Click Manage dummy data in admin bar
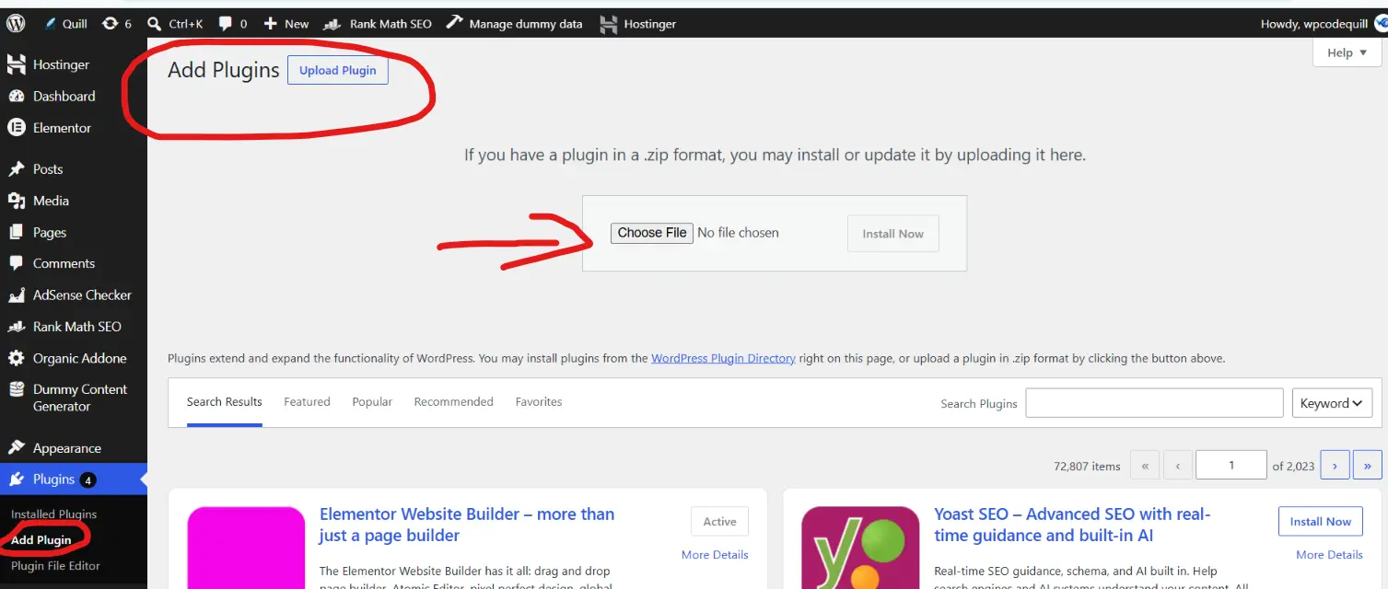The image size is (1388, 589). click(x=515, y=24)
